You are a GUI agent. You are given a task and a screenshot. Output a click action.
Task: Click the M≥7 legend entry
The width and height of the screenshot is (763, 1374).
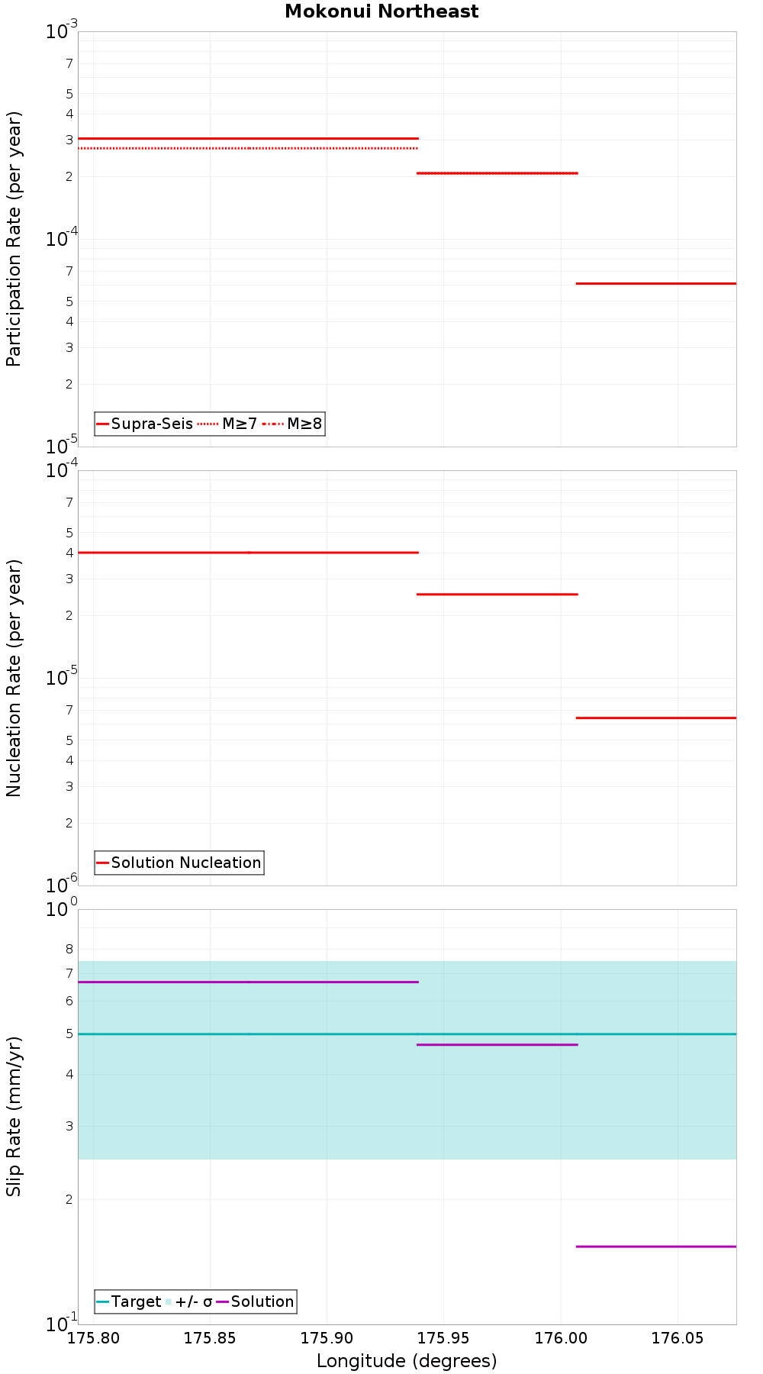click(x=227, y=424)
